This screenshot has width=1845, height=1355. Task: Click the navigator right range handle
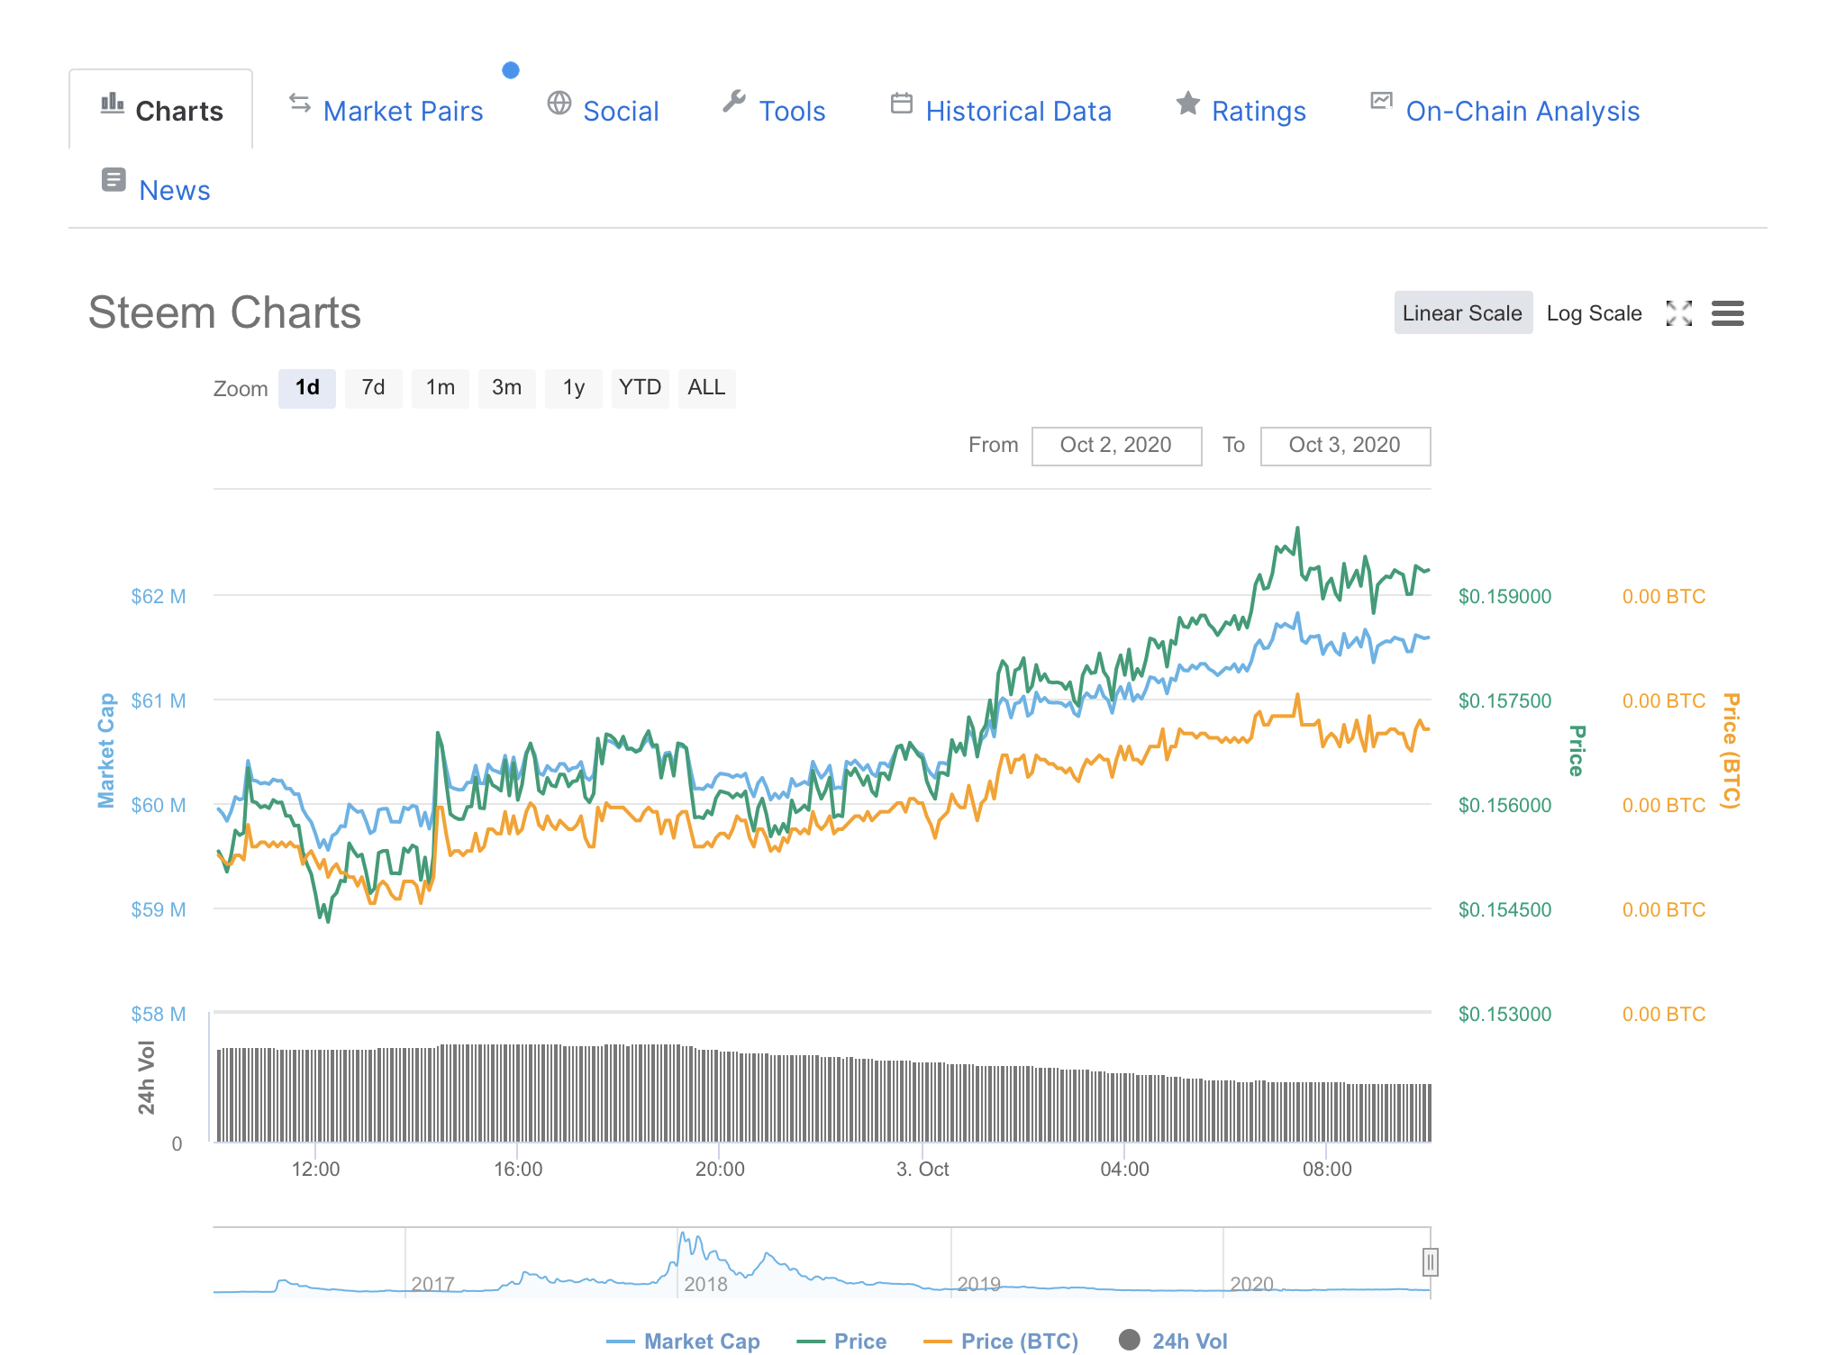pos(1430,1262)
